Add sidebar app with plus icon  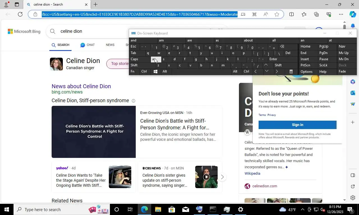coord(353,122)
